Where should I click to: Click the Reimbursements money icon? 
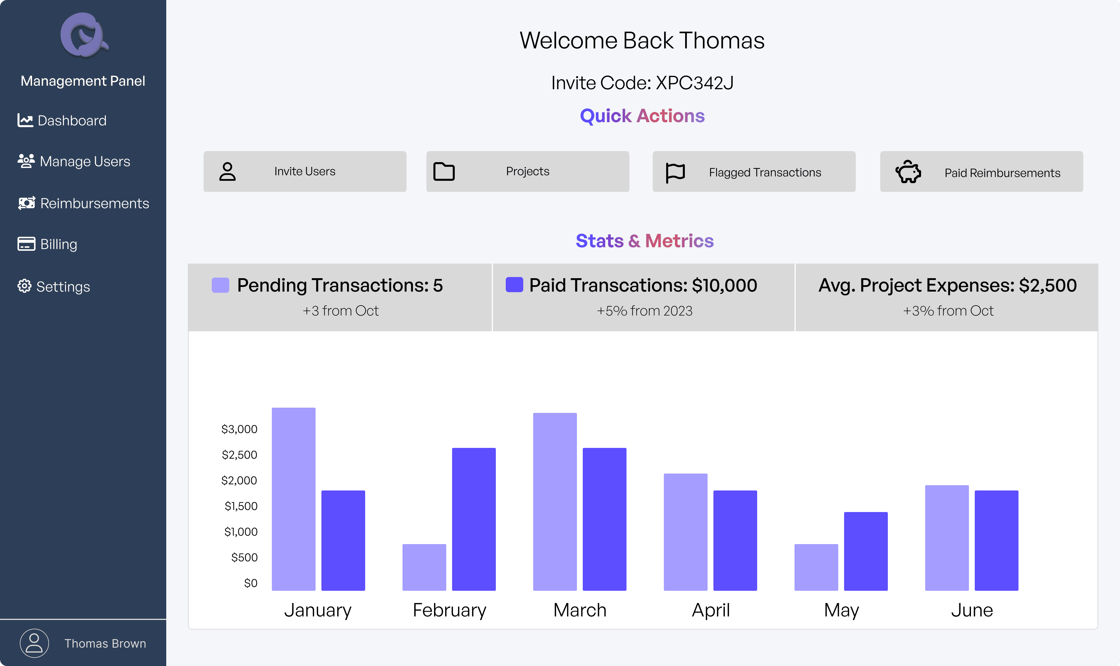pyautogui.click(x=27, y=203)
